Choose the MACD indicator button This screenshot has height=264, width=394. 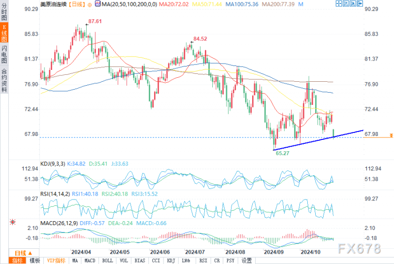(x=90, y=261)
